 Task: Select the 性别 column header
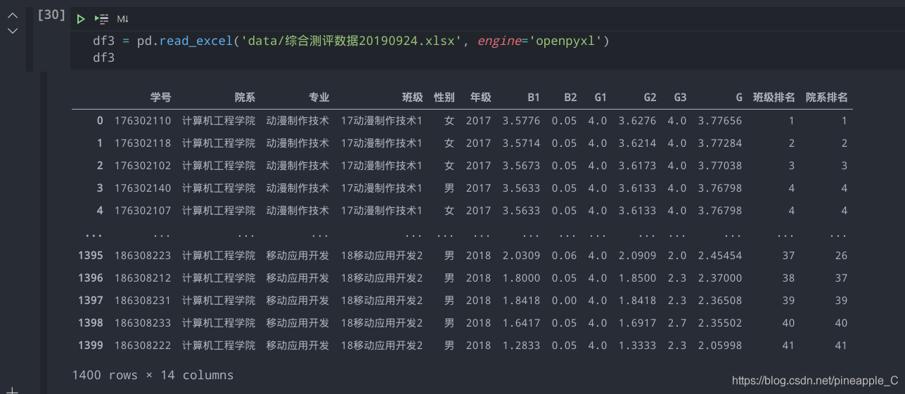(x=444, y=98)
